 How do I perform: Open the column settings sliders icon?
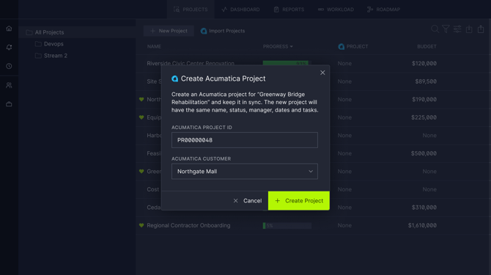click(457, 29)
